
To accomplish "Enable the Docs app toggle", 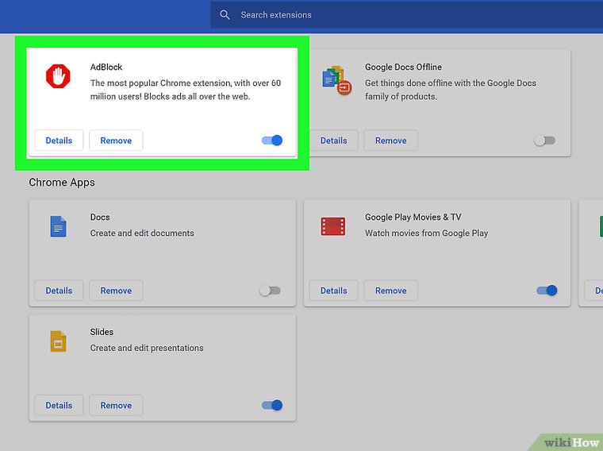I will tap(270, 291).
